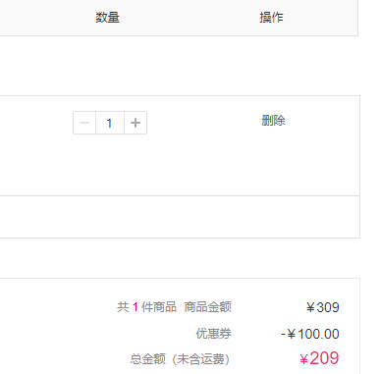Focus the quantity field showing 1

point(110,123)
